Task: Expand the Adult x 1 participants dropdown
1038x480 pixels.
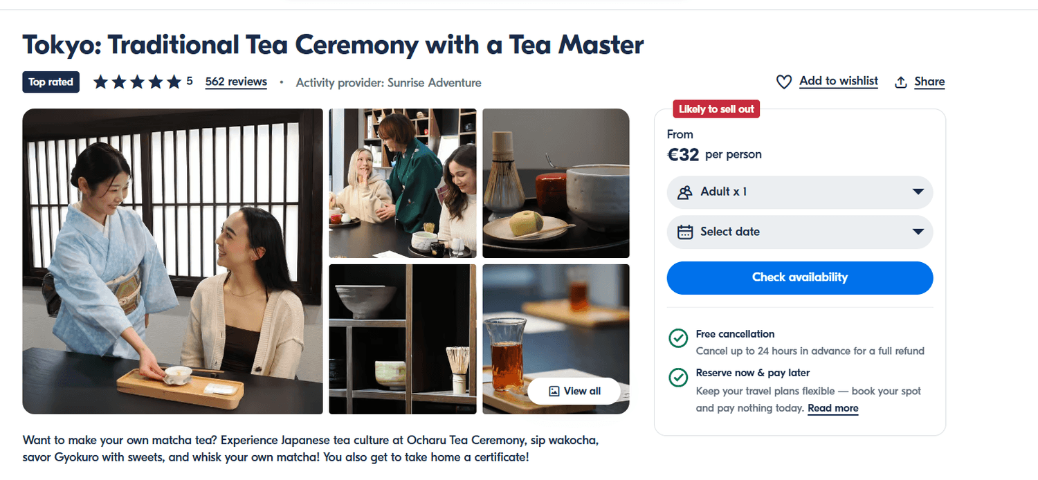Action: [x=799, y=192]
